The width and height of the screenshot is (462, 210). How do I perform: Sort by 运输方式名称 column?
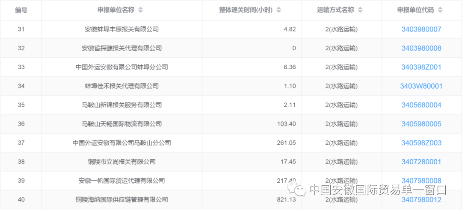point(360,10)
